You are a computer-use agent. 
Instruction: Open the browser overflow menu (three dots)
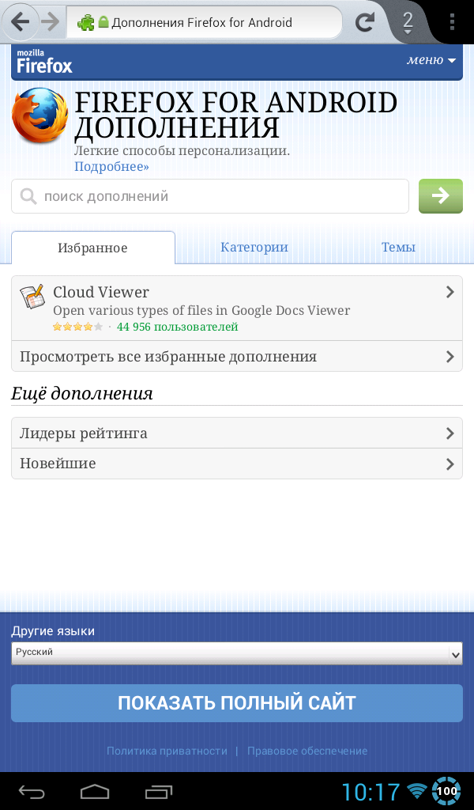(452, 22)
